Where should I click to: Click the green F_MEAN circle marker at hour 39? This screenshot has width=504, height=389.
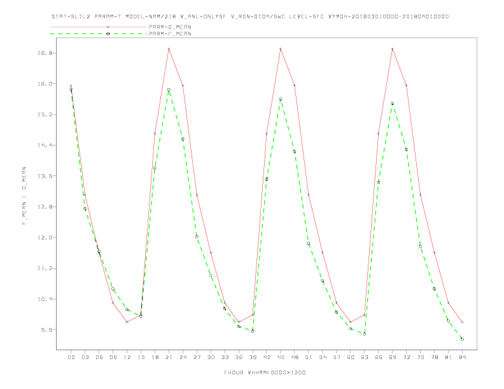click(253, 331)
